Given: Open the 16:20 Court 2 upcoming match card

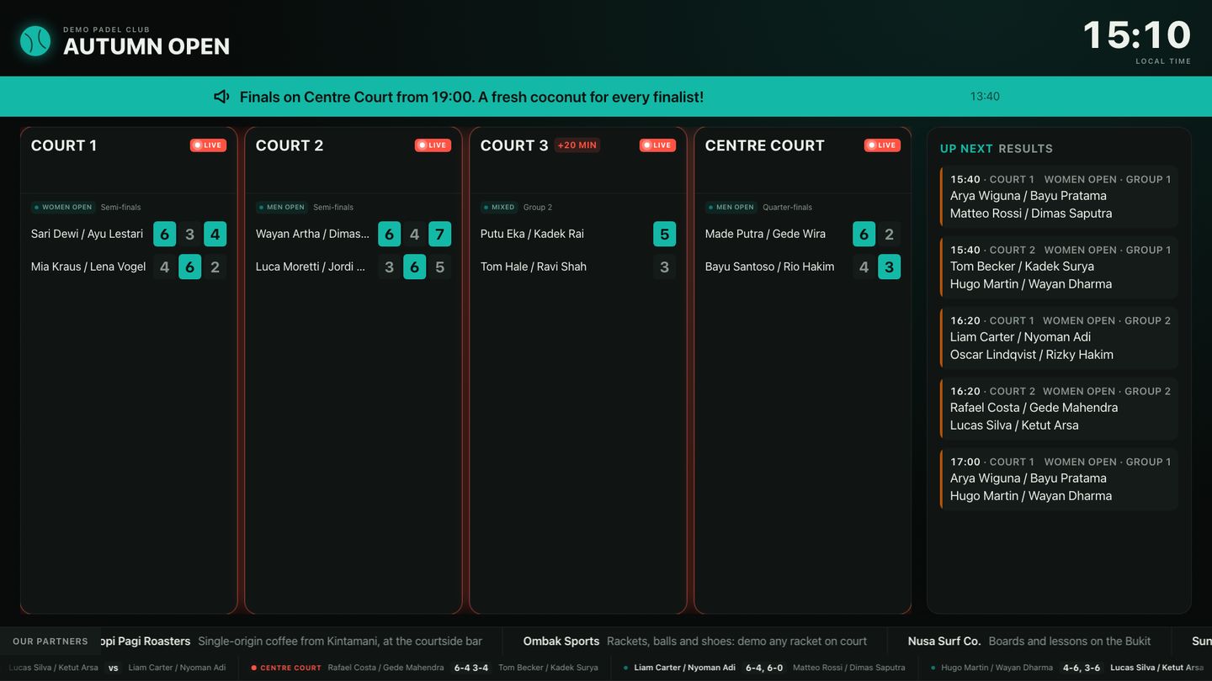Looking at the screenshot, I should (x=1059, y=409).
